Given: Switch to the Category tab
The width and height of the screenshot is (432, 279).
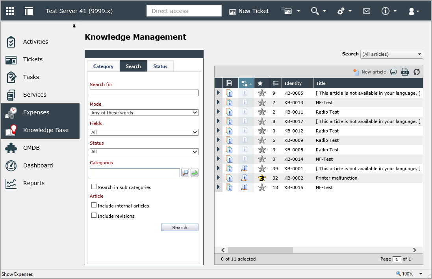Looking at the screenshot, I should [x=103, y=66].
